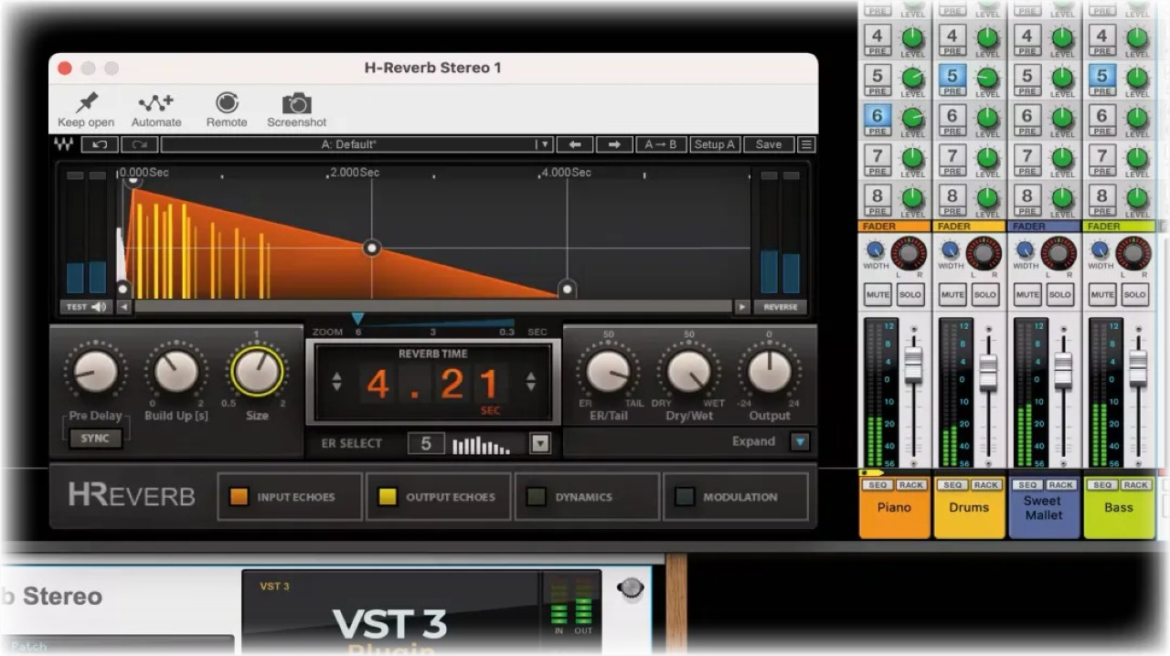Open the hamburger menu beside Save

(x=806, y=144)
